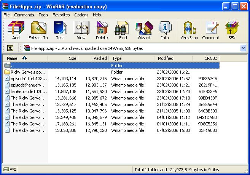Sort by the Type column header

coord(132,58)
